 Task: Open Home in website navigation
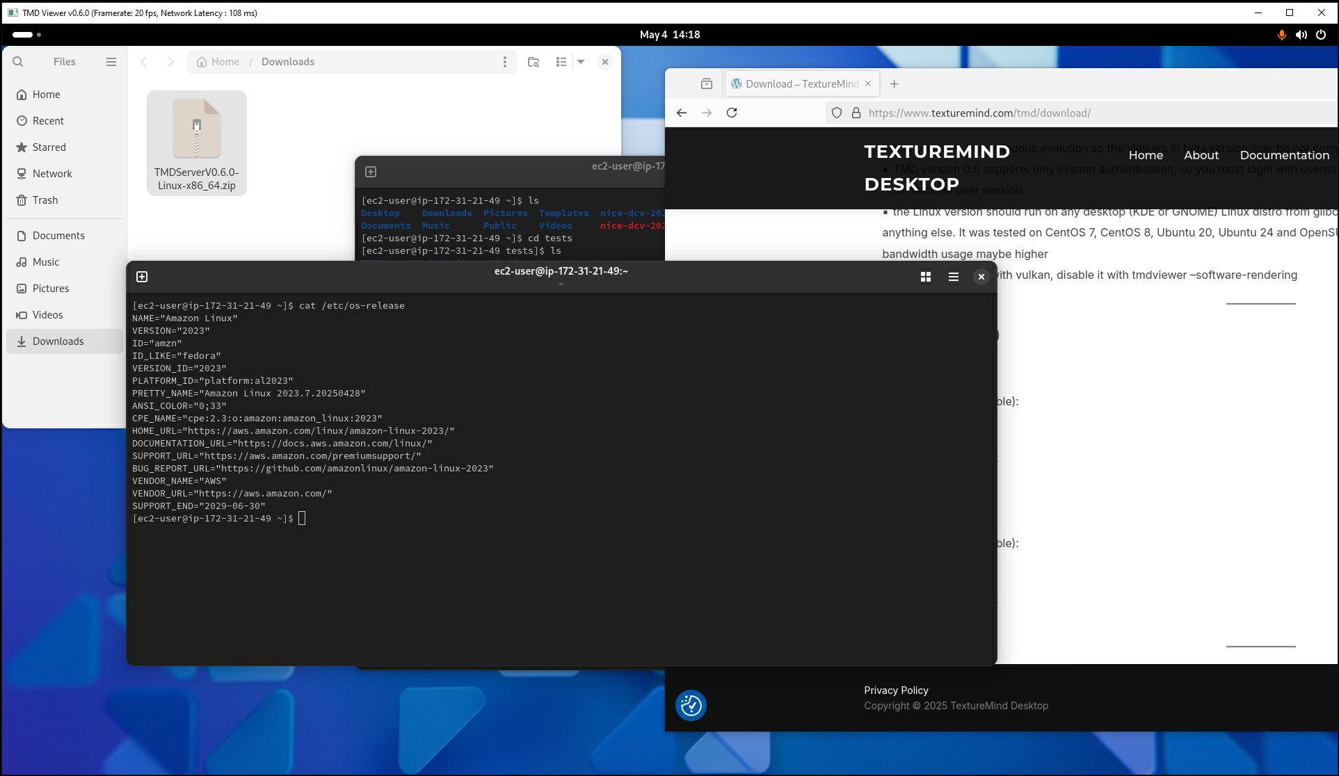(x=1146, y=155)
